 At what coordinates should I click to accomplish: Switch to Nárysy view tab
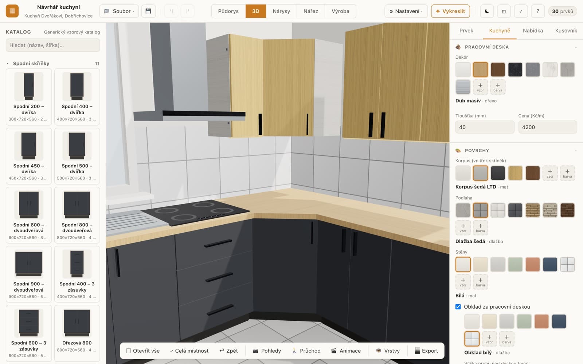click(281, 11)
